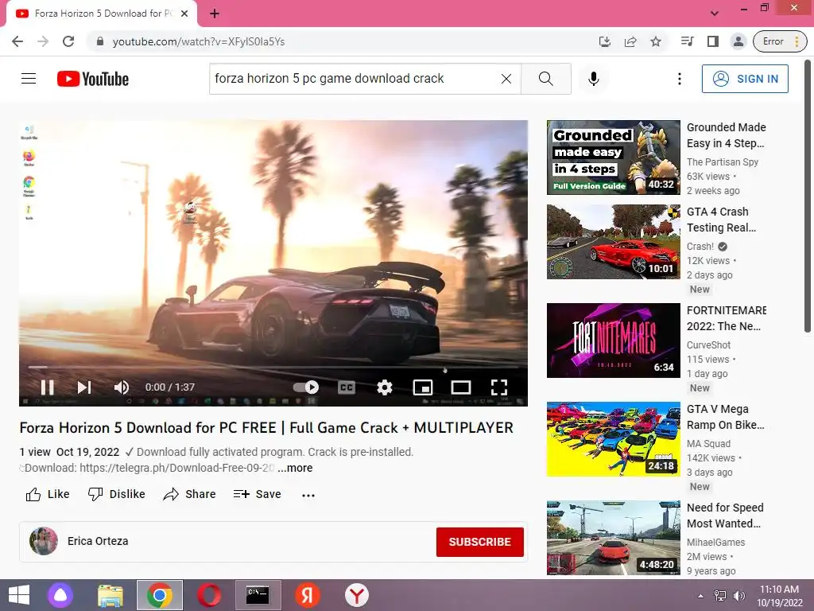Search with your voice microphone

[594, 79]
